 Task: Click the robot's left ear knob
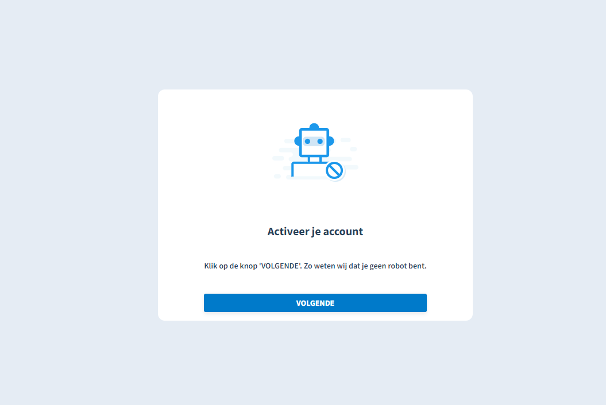pyautogui.click(x=297, y=141)
